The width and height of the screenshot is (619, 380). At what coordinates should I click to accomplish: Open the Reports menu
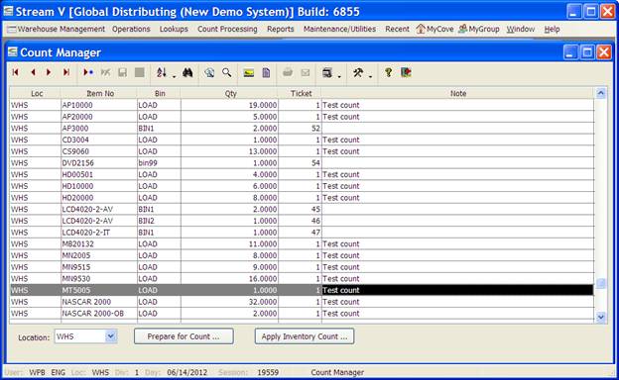pos(281,29)
